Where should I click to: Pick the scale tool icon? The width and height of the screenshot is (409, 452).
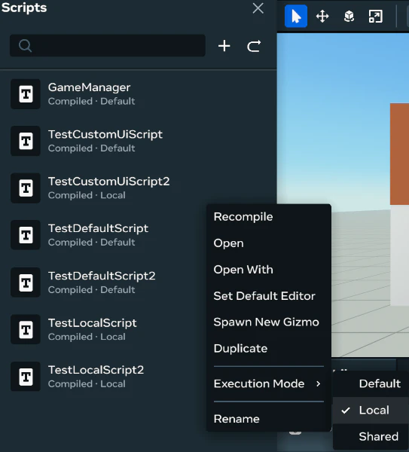click(376, 16)
